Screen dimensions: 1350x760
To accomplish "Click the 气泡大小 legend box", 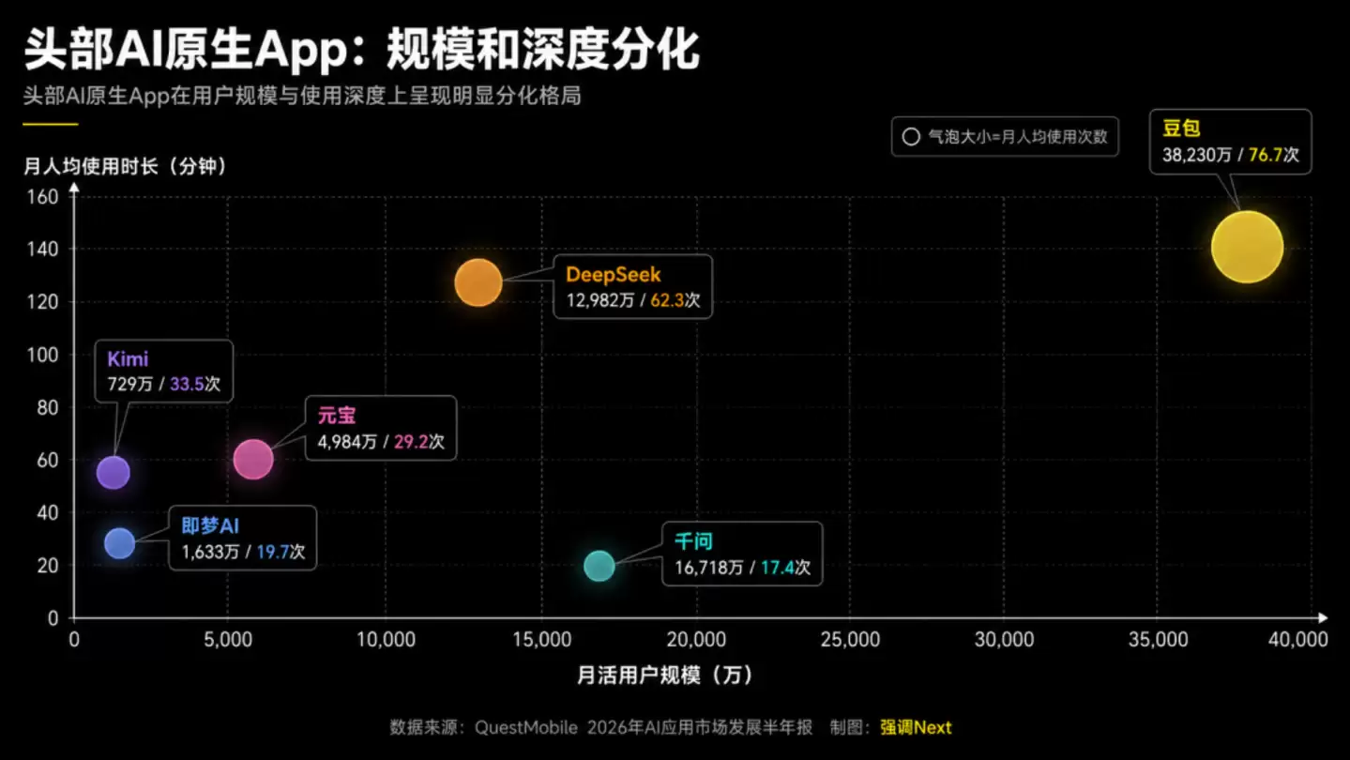I will click(1005, 137).
